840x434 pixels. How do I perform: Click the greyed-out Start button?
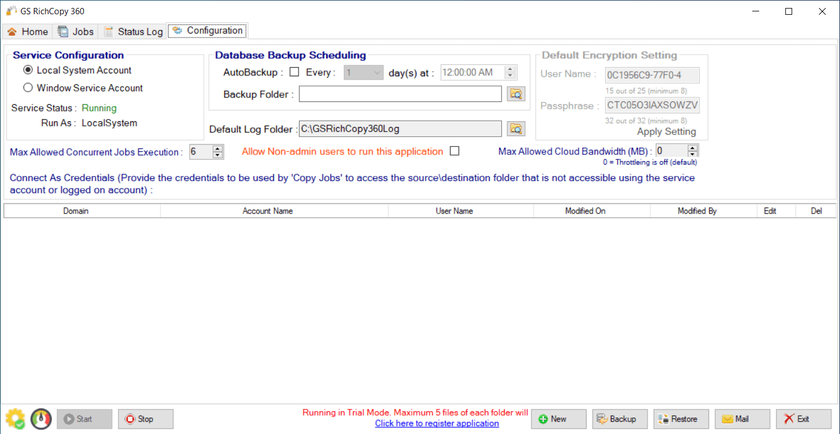pos(84,419)
